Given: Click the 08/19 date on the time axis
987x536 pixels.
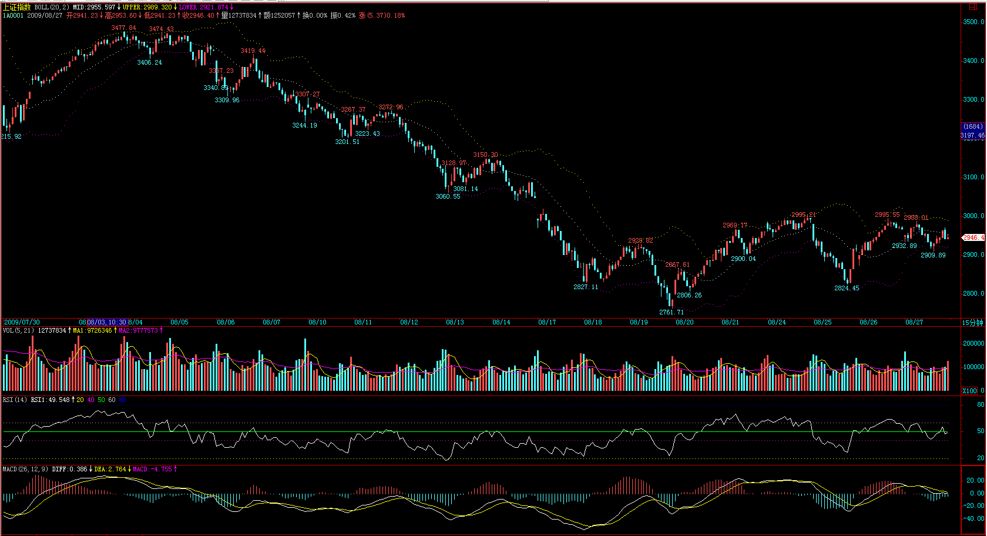Looking at the screenshot, I should coord(639,322).
